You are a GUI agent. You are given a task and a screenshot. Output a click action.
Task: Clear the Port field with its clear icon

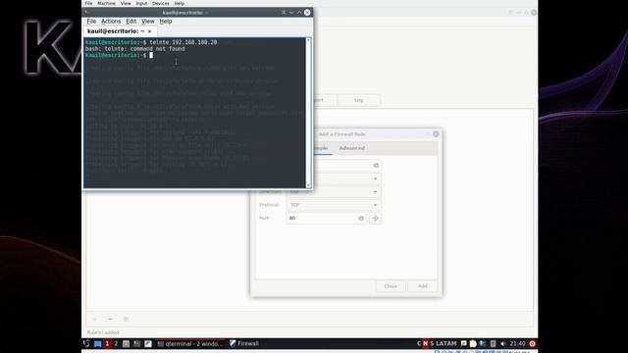[x=361, y=218]
